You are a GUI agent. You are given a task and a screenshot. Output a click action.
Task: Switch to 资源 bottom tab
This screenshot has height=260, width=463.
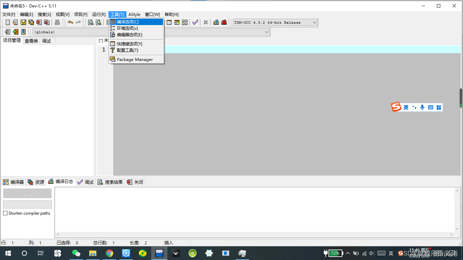pos(36,182)
